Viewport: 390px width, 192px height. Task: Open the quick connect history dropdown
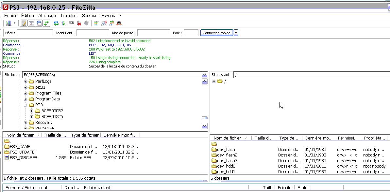click(236, 33)
